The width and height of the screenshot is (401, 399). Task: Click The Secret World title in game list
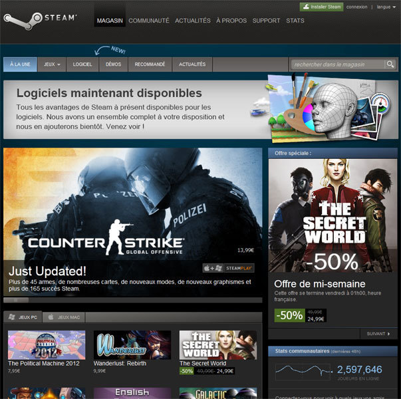[203, 364]
